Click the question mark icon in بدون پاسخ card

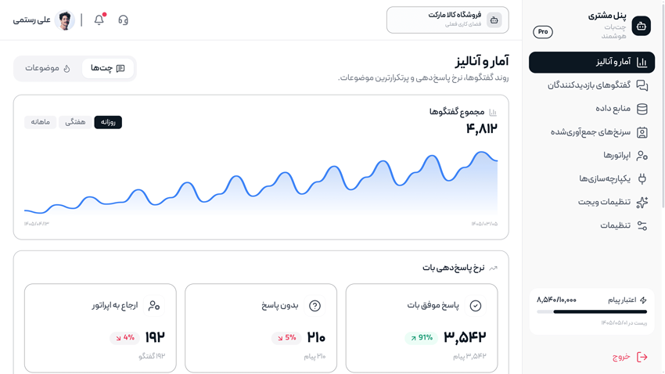pos(315,306)
